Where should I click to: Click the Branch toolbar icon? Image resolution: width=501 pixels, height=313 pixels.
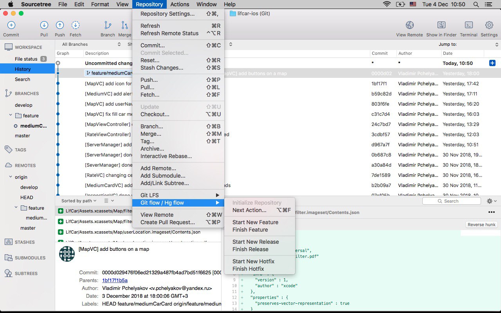[108, 25]
